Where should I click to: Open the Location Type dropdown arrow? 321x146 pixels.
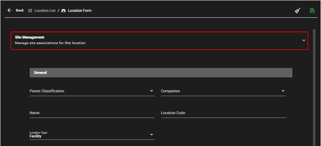click(152, 134)
